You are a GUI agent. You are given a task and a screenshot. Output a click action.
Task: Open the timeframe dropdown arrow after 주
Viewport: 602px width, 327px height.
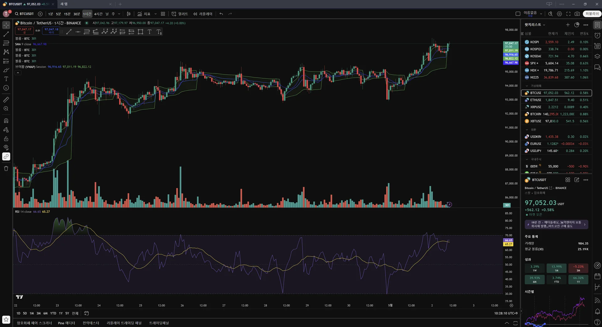pyautogui.click(x=119, y=14)
